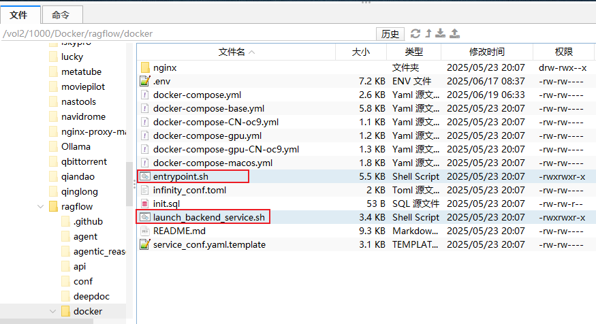
Task: Select file name launch_backend_service.sh
Action: (x=208, y=217)
